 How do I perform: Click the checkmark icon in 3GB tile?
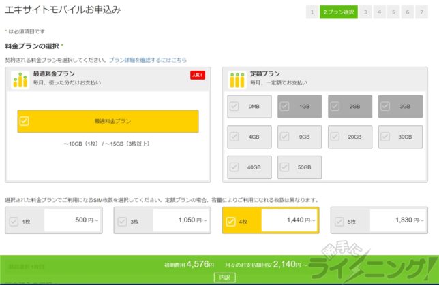[385, 107]
